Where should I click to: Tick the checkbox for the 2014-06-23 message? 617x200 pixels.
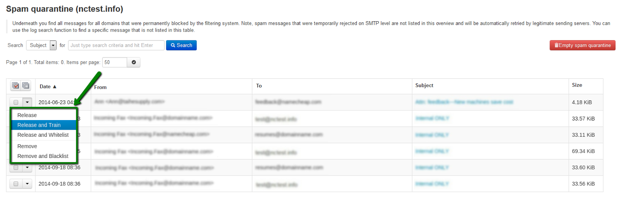16,102
